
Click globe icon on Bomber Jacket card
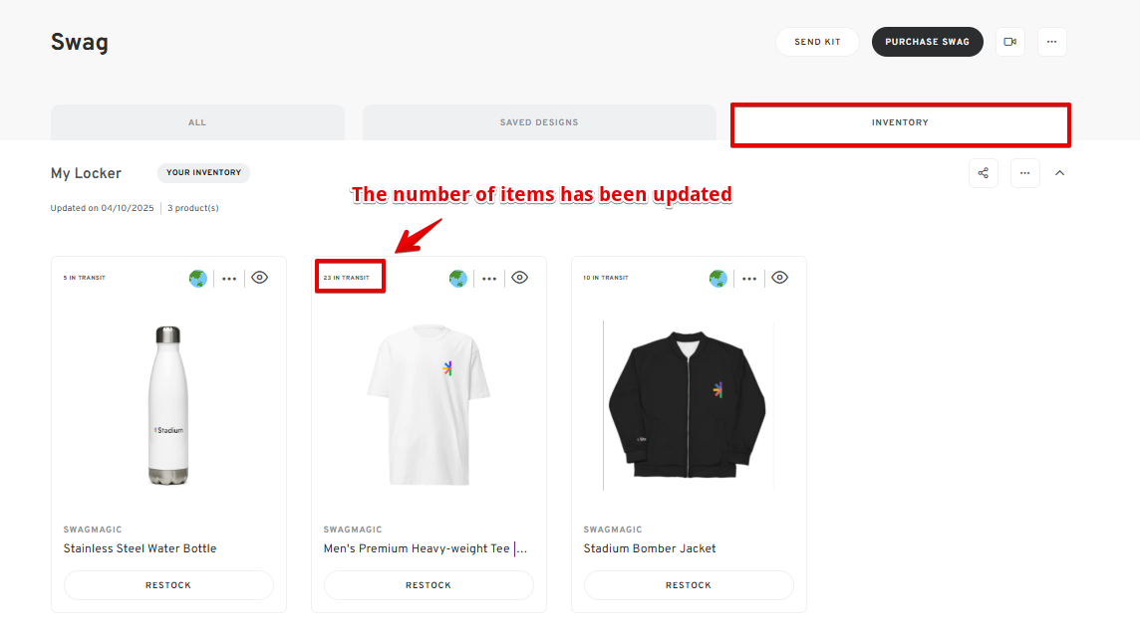coord(718,278)
